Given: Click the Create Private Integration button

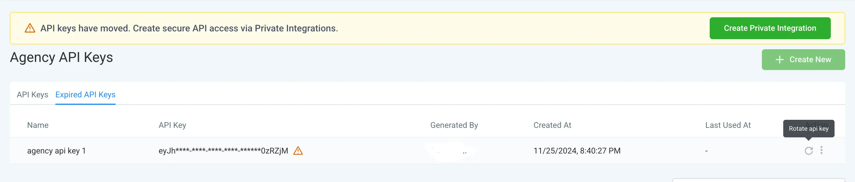Looking at the screenshot, I should (x=770, y=28).
